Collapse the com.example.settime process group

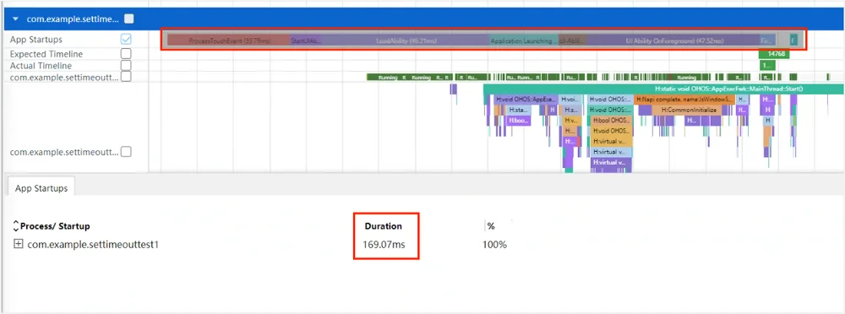15,19
